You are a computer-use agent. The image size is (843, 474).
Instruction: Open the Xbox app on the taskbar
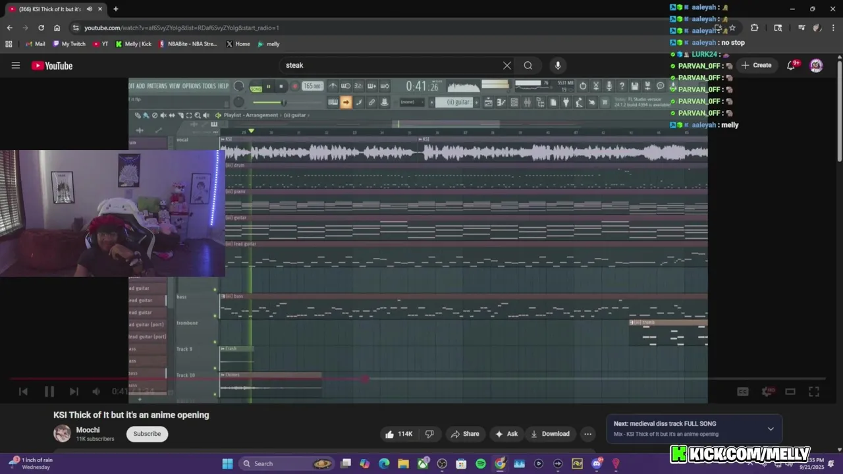coord(423,463)
